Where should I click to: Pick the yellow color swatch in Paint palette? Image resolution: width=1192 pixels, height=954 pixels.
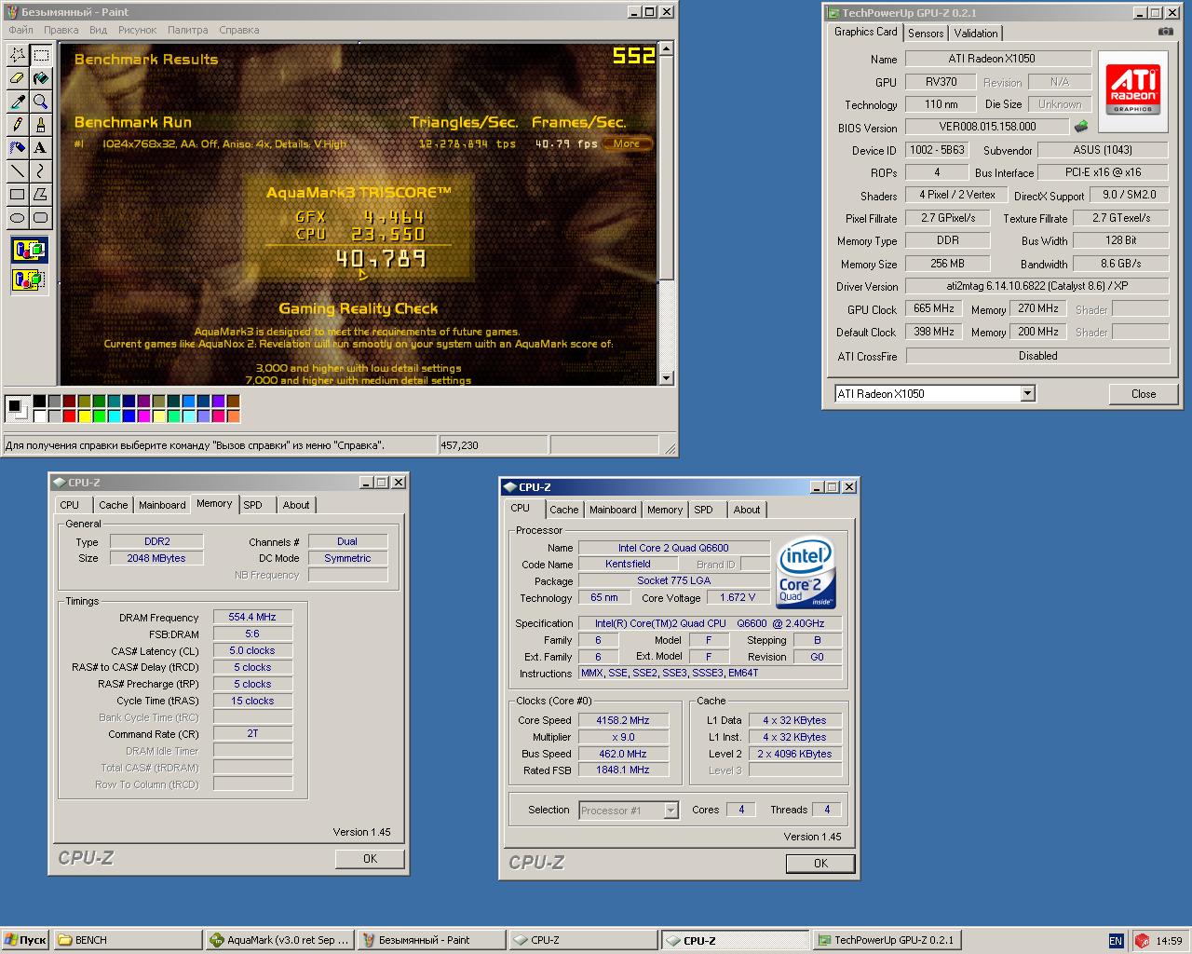(x=85, y=416)
